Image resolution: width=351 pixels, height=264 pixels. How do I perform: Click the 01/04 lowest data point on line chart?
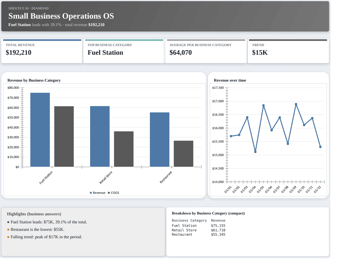tap(255, 152)
